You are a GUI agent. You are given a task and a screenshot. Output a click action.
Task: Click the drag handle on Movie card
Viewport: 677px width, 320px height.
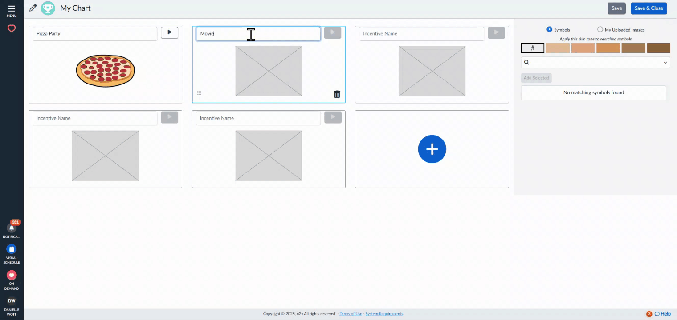pos(199,93)
